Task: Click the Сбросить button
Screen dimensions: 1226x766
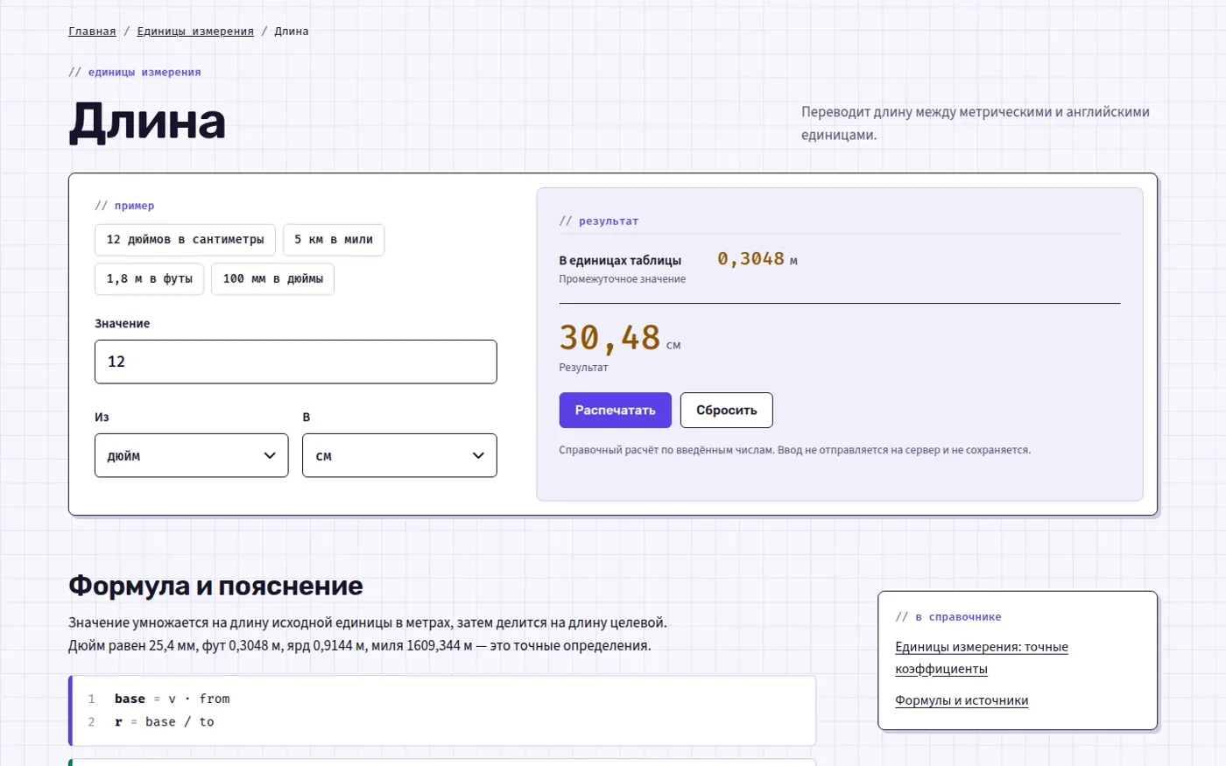Action: point(727,411)
